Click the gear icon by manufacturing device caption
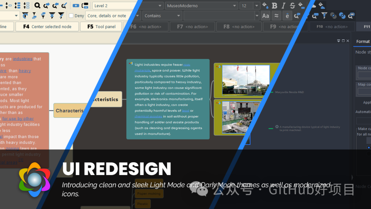 pyautogui.click(x=277, y=127)
